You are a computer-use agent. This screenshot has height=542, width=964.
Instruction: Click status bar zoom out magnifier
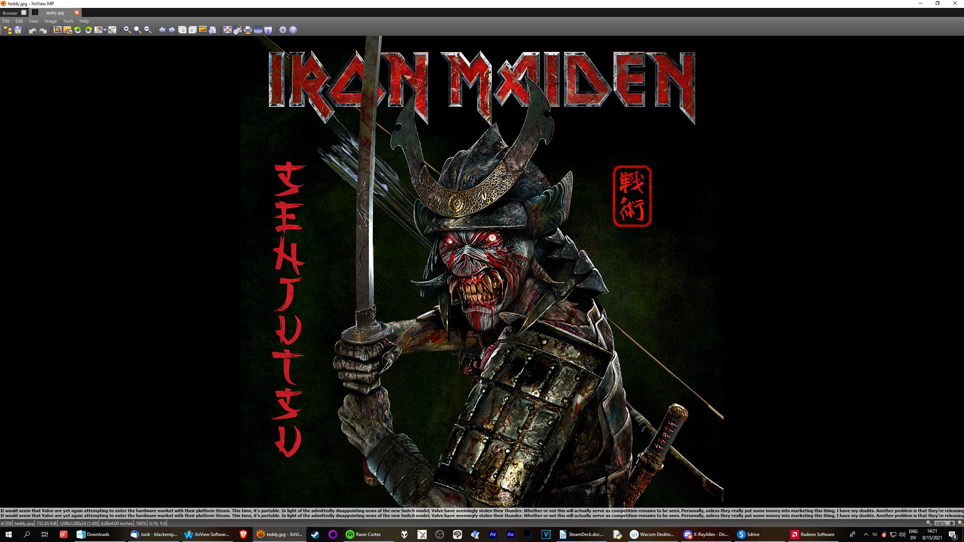tap(960, 523)
